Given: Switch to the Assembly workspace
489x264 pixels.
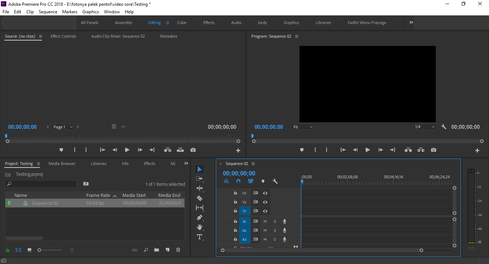Looking at the screenshot, I should tap(124, 23).
